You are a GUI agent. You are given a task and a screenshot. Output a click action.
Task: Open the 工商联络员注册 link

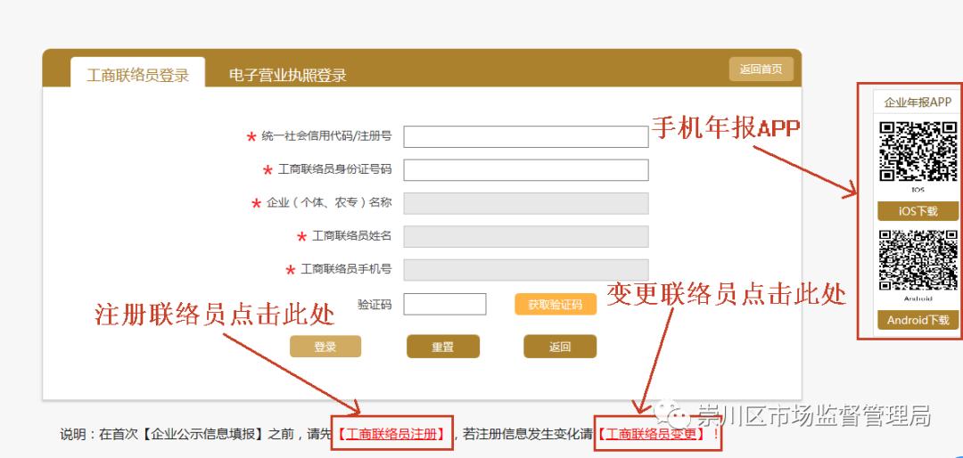392,434
